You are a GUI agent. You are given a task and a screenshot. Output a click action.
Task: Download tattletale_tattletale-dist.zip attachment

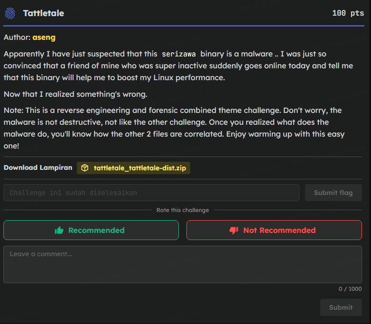click(139, 168)
